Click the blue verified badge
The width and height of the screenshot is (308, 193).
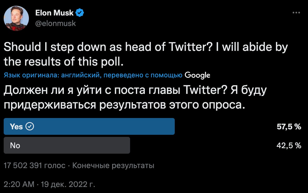(x=80, y=12)
